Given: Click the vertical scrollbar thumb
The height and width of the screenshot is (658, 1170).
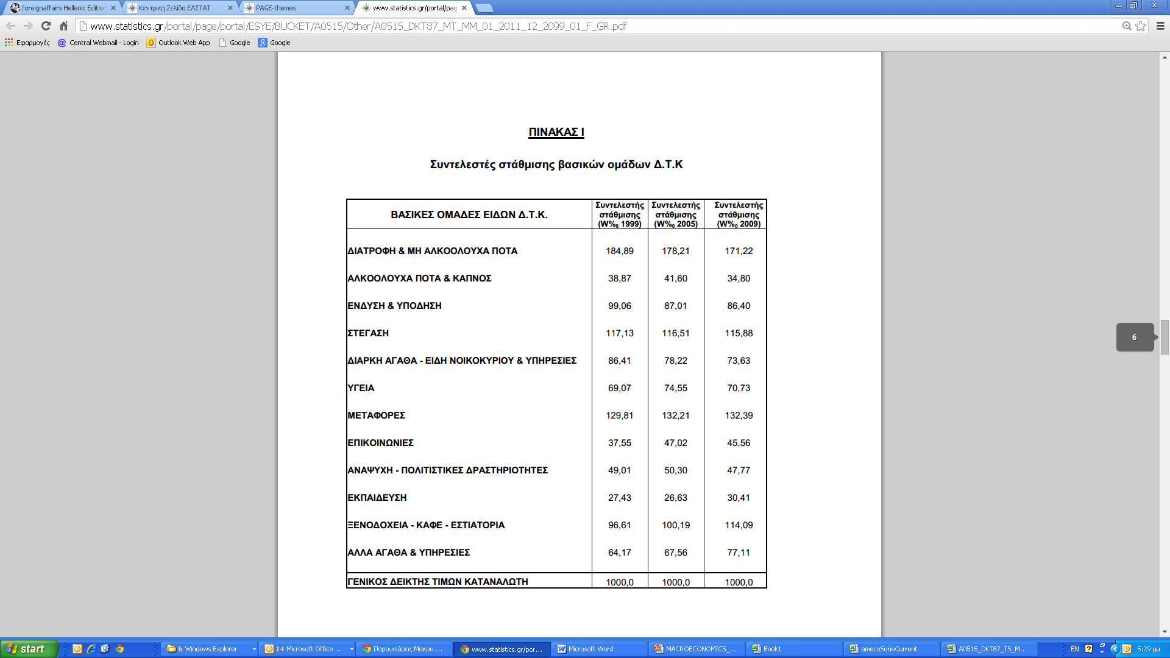Looking at the screenshot, I should click(1165, 336).
